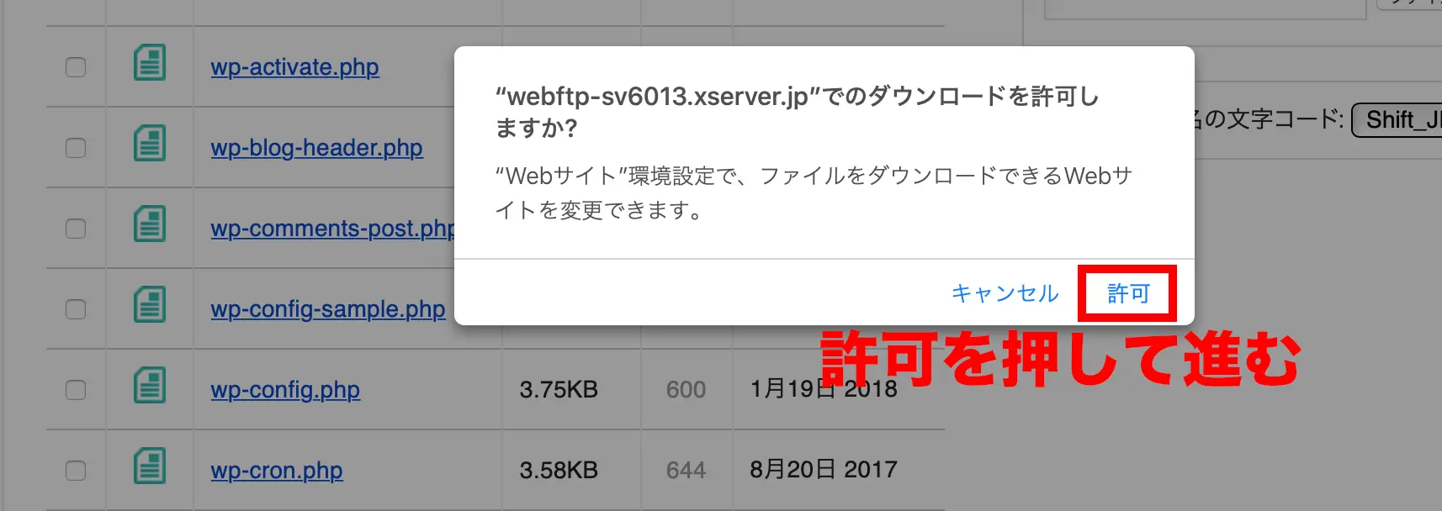This screenshot has width=1442, height=511.
Task: Open the wp-cron.php file link
Action: pyautogui.click(x=277, y=471)
